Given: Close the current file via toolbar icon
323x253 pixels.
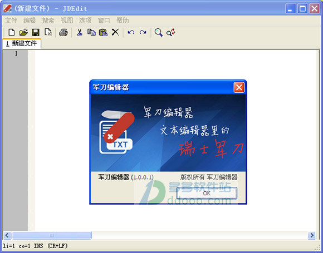Looking at the screenshot, I should coord(48,32).
